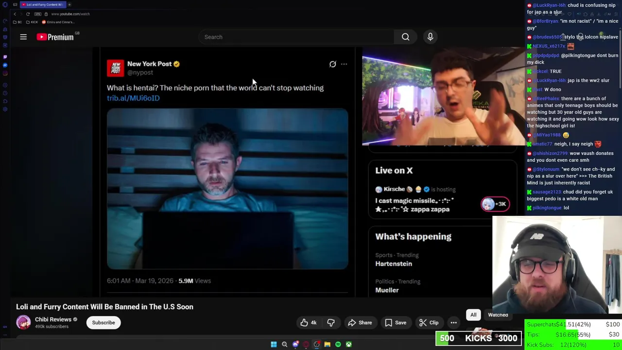
Task: Open the Windows Start menu
Action: (x=274, y=345)
